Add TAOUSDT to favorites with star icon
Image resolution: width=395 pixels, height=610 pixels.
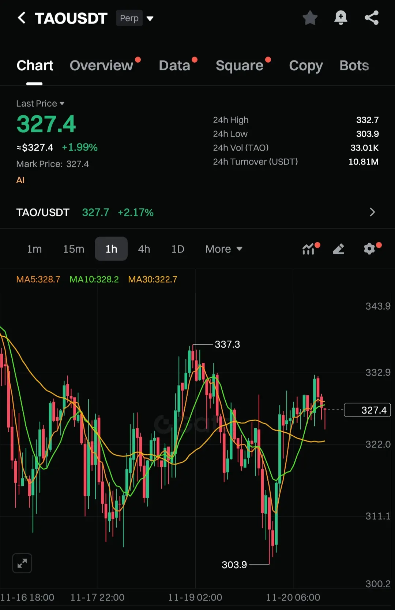pos(310,18)
